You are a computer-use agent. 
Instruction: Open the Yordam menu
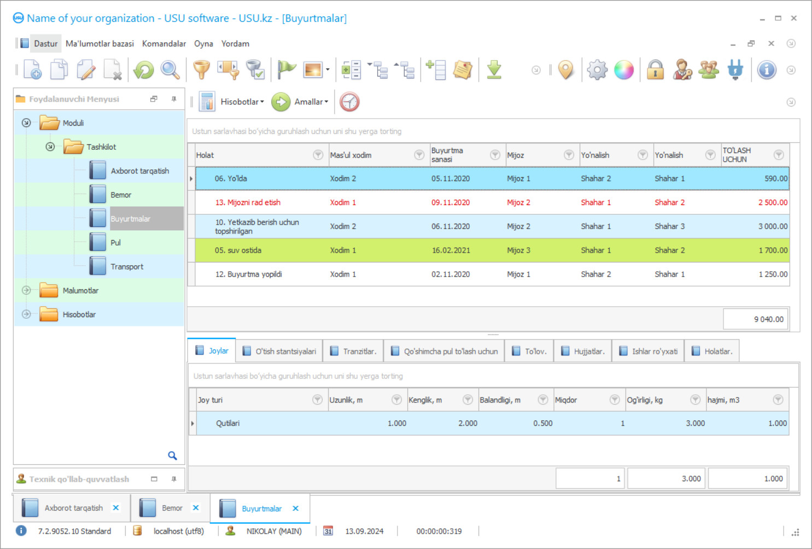(x=235, y=44)
